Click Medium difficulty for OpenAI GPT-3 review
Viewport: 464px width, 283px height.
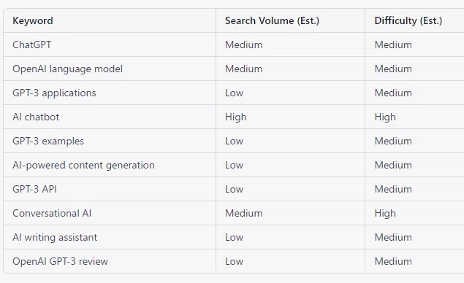pyautogui.click(x=393, y=261)
